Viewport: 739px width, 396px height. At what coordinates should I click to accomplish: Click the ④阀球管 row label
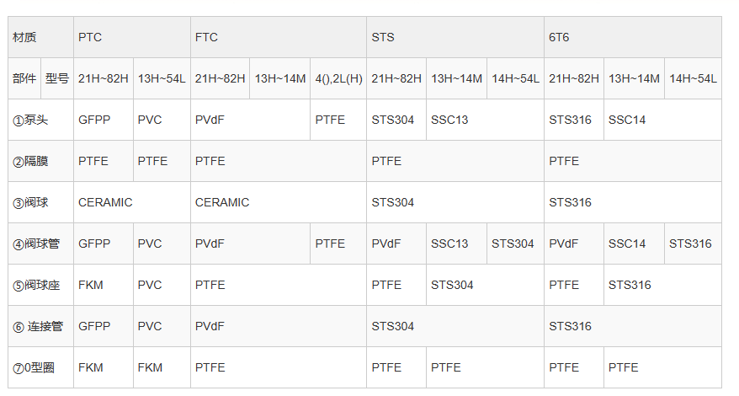(40, 243)
